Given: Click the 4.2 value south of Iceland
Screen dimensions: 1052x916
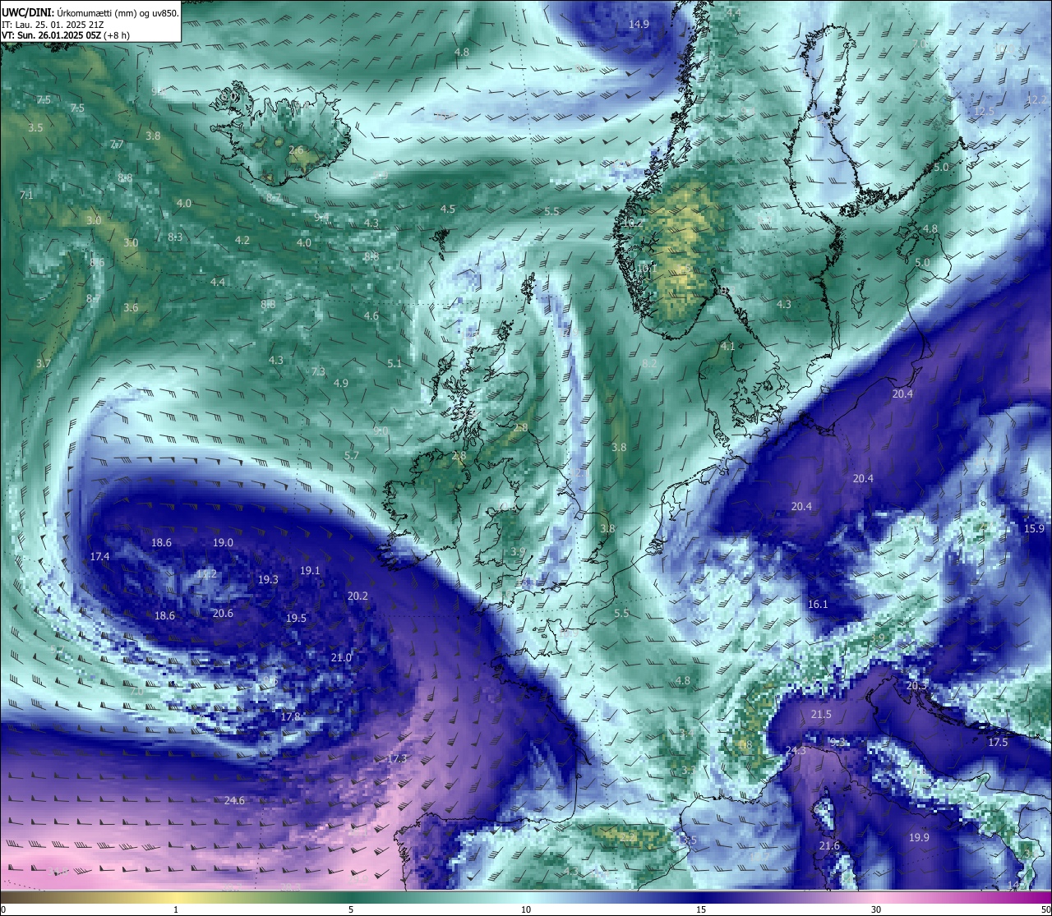Looking at the screenshot, I should 242,240.
